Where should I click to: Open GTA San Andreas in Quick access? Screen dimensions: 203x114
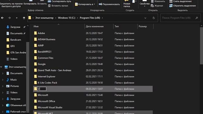click(x=18, y=53)
